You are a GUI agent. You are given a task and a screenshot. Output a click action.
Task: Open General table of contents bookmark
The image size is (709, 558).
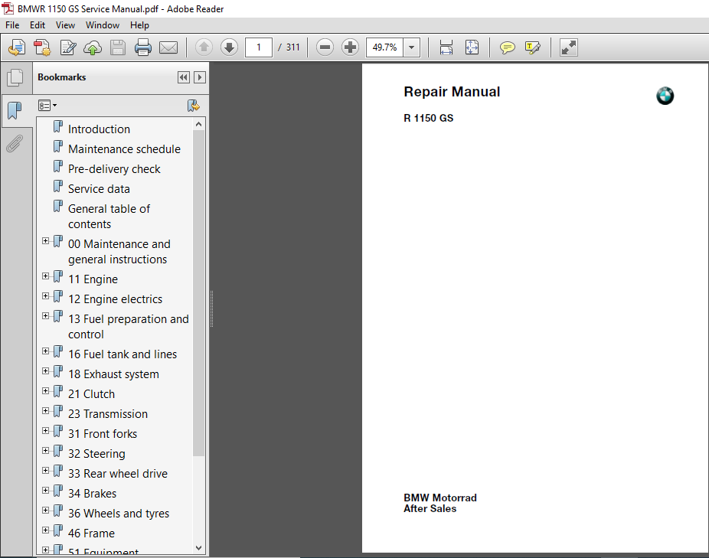[x=109, y=217]
